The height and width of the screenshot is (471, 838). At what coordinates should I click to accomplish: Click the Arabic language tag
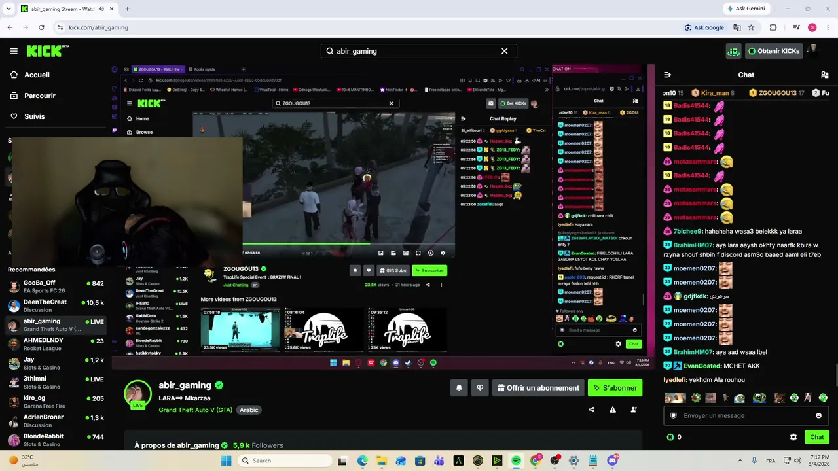[x=249, y=410]
